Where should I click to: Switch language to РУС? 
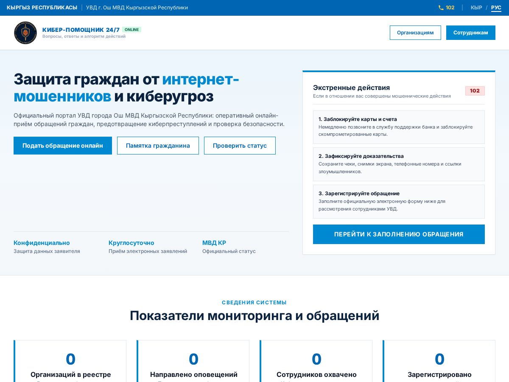tap(496, 8)
